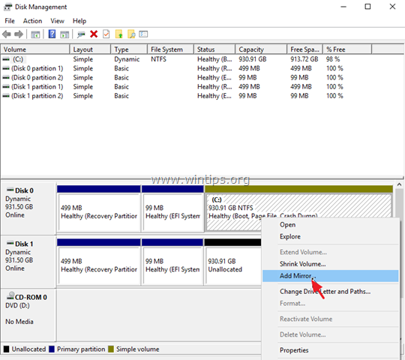The width and height of the screenshot is (405, 360).
Task: Choose Add Mirror from context menu
Action: 330,276
